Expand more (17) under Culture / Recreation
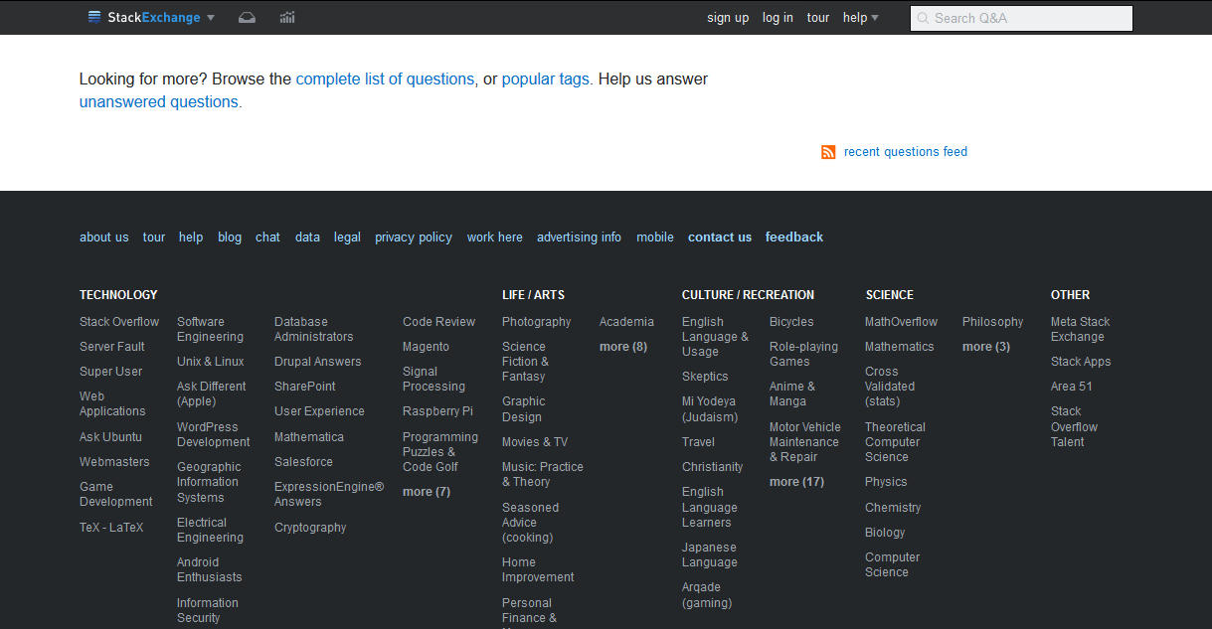The image size is (1212, 629). point(795,481)
